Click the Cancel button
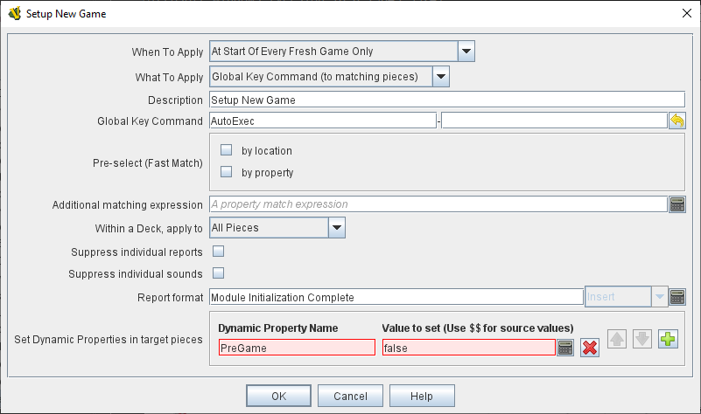Screen dimensions: 701x414 tap(350, 396)
